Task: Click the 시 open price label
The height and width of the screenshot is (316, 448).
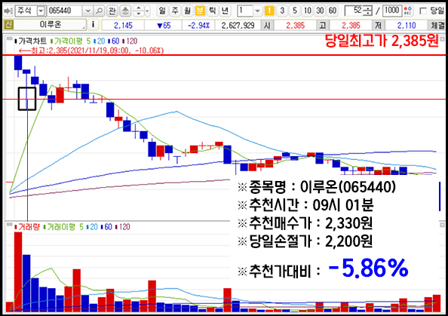Action: 268,26
